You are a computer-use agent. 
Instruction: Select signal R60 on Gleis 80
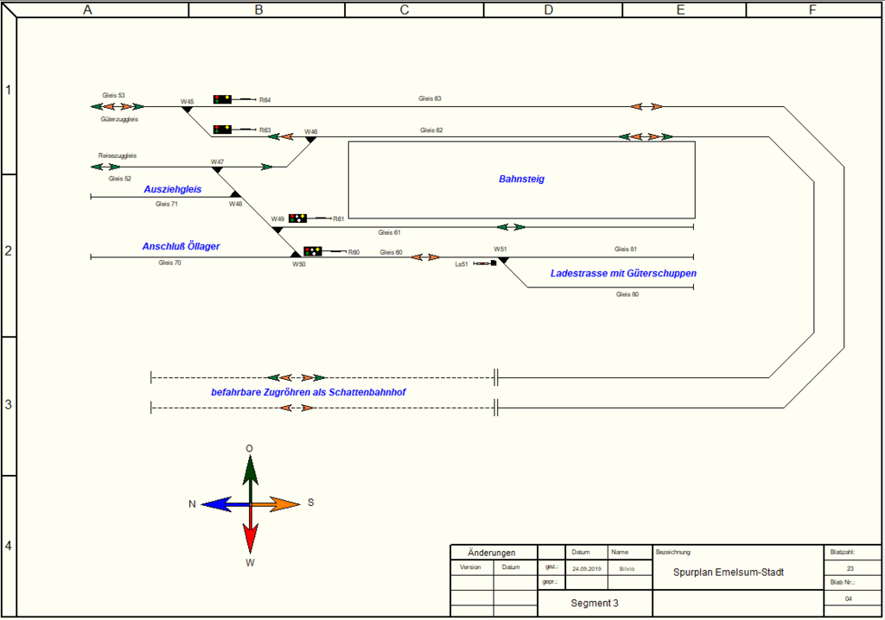coord(312,251)
